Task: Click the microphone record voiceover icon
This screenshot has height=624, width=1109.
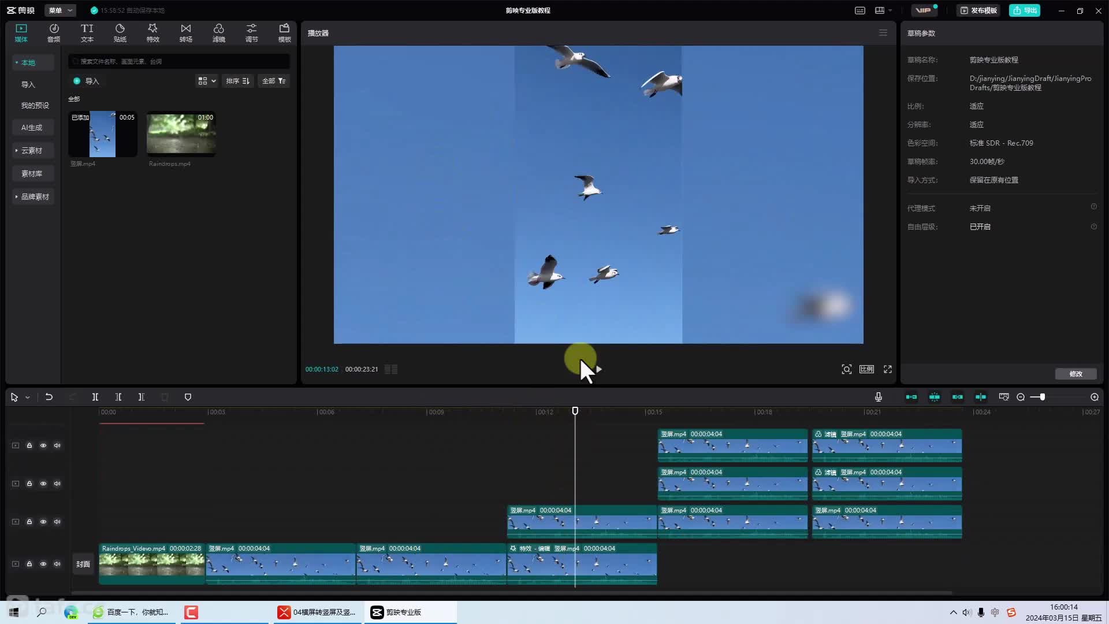Action: pos(878,397)
